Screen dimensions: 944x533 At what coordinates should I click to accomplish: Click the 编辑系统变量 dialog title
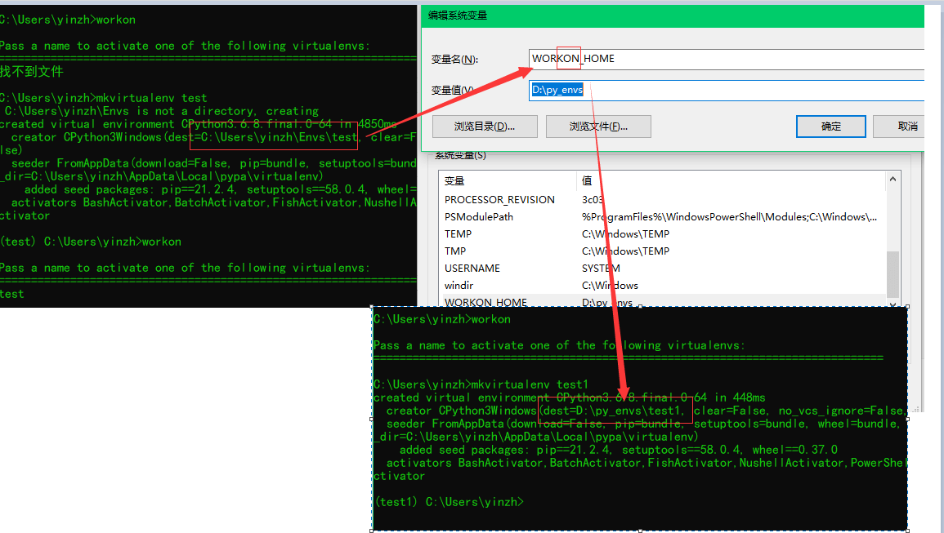(458, 16)
